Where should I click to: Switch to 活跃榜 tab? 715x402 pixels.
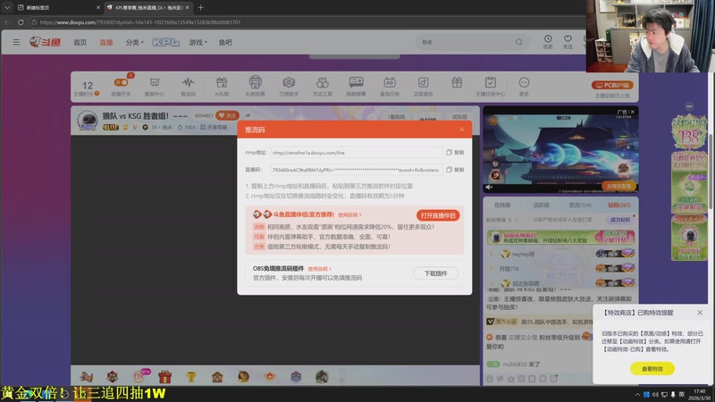[542, 205]
